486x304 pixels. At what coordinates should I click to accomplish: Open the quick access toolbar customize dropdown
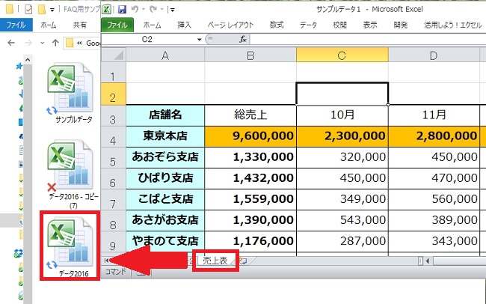coord(171,11)
